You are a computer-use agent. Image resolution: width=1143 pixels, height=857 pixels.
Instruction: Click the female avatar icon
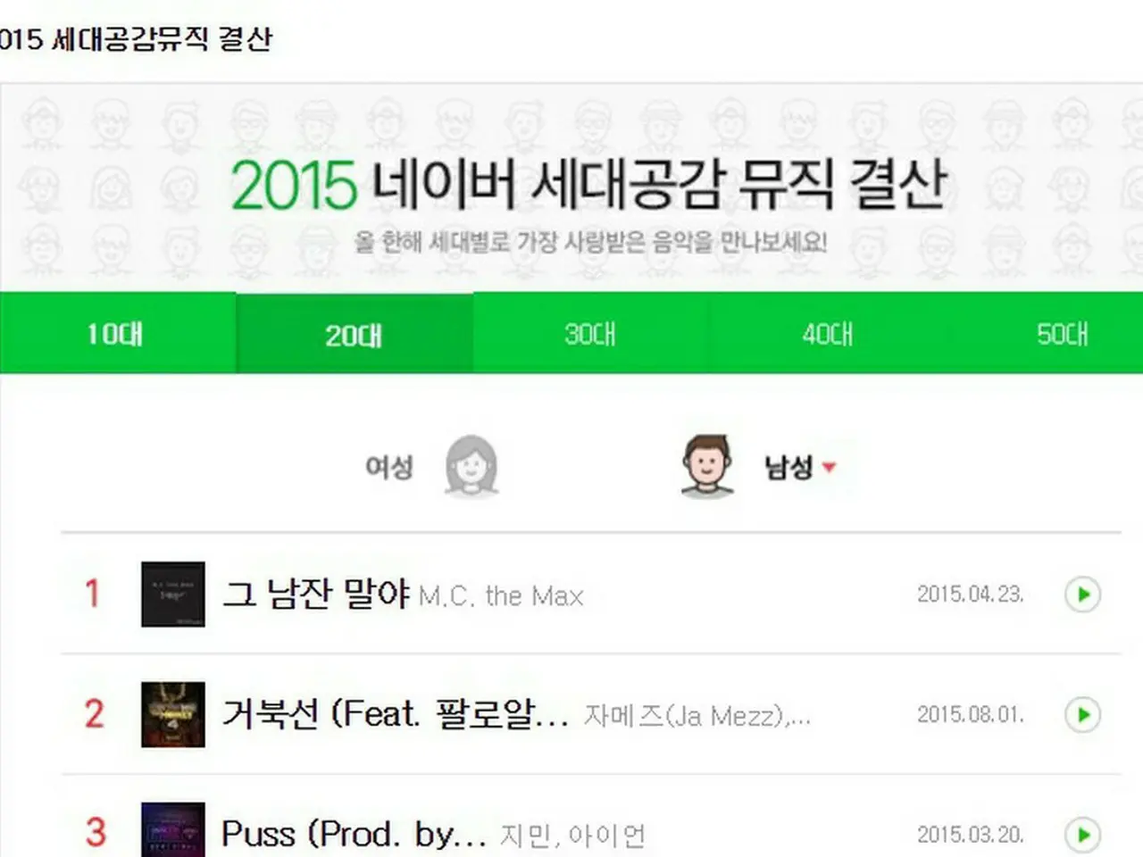pyautogui.click(x=471, y=465)
